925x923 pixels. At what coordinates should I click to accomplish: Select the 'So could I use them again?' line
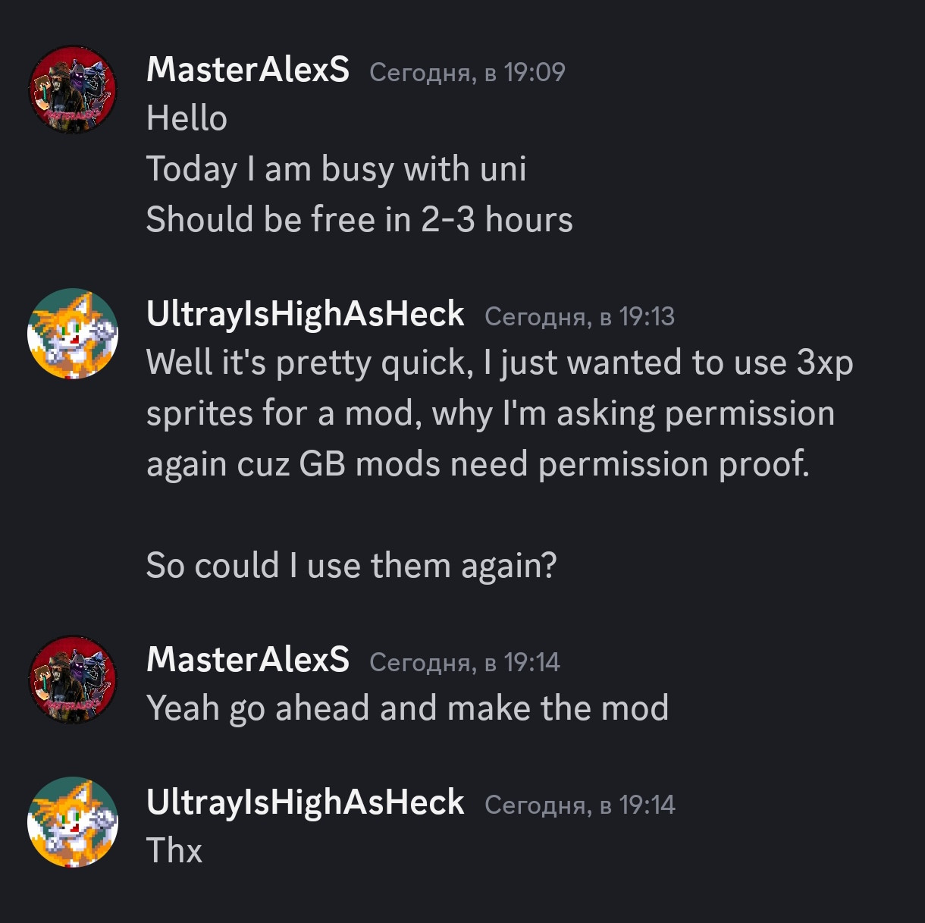coord(351,566)
